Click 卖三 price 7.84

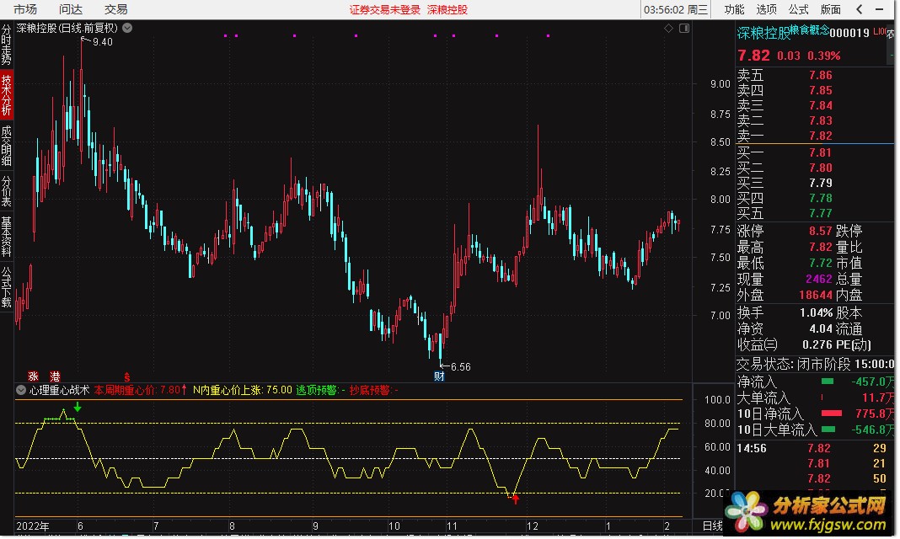click(x=820, y=105)
